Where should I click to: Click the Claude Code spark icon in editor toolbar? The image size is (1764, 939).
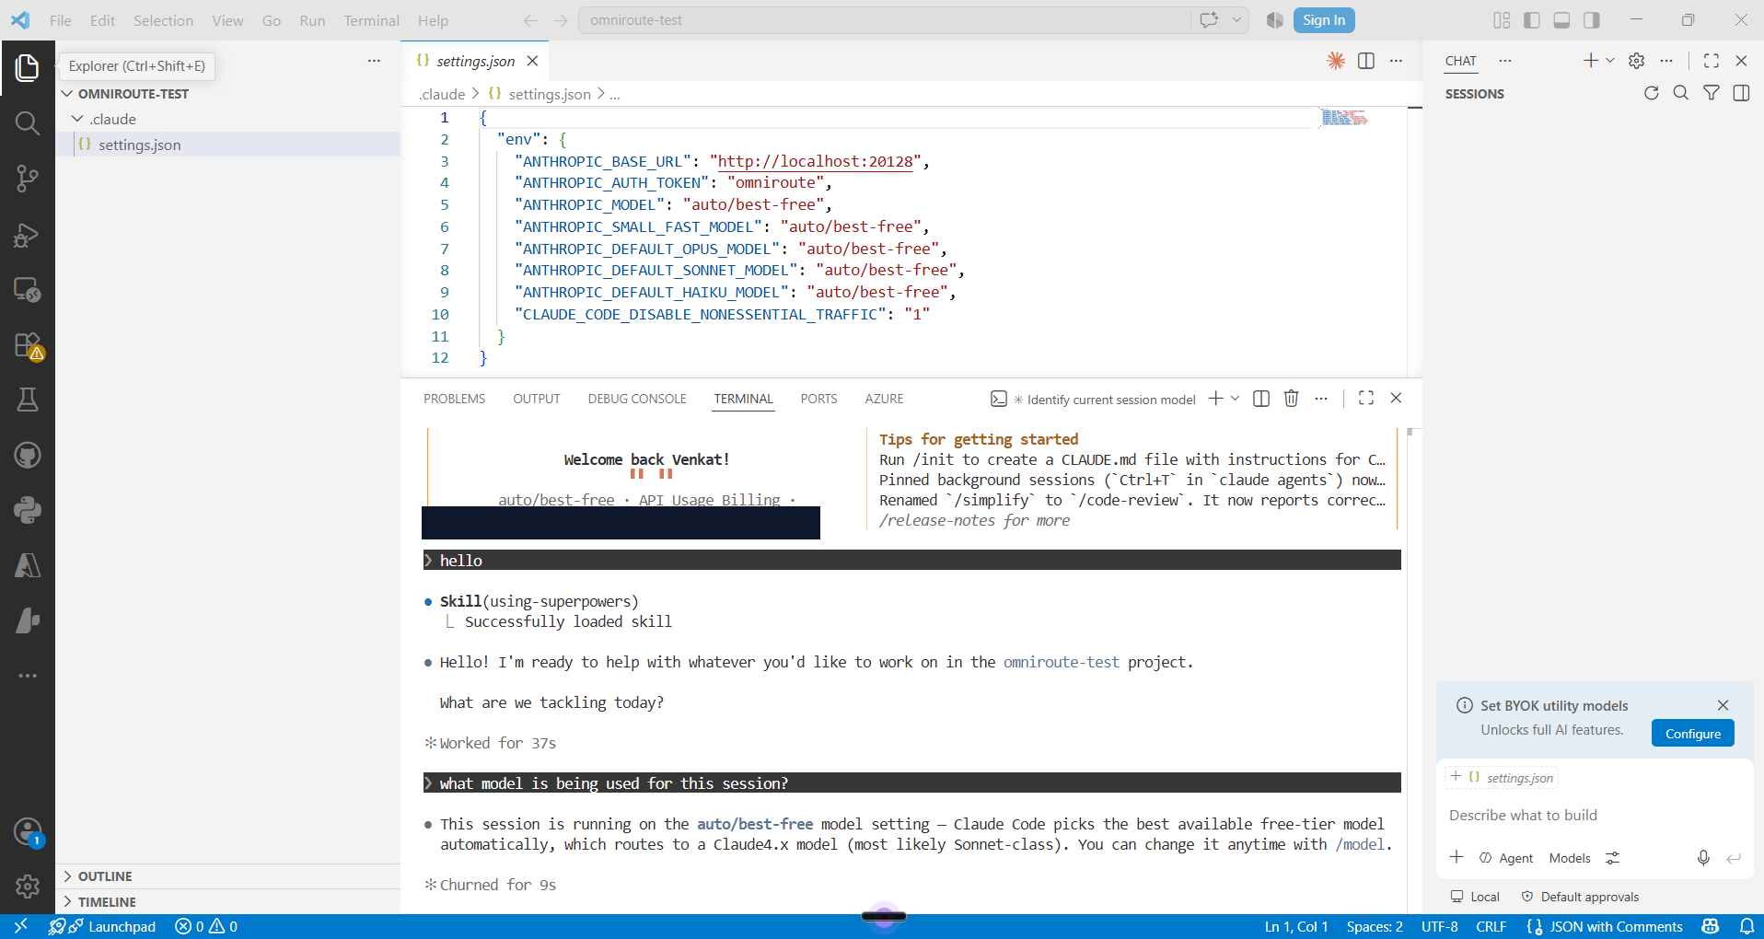point(1335,61)
